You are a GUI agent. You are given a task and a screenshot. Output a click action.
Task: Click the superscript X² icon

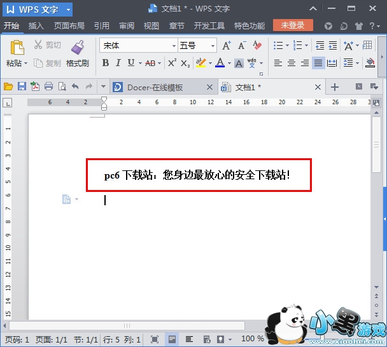(172, 63)
